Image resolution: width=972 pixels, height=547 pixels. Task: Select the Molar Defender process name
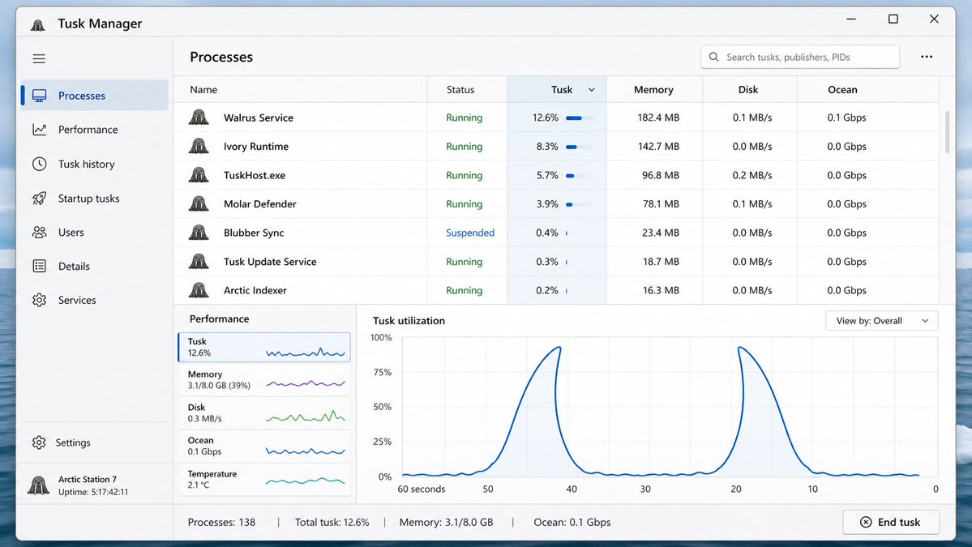(259, 204)
